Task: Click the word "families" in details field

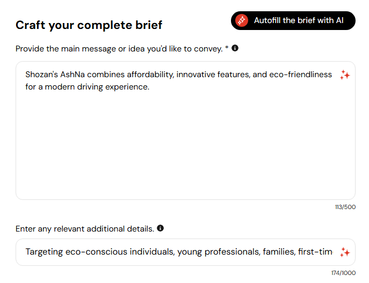Action: tap(278, 252)
